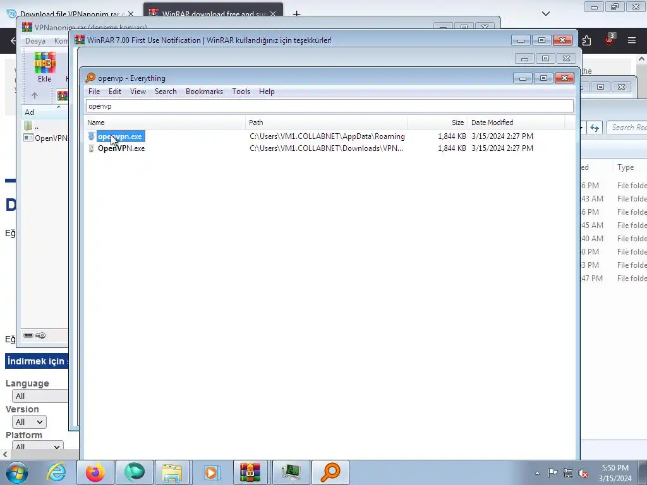Sort results by the Size column

tap(437, 123)
